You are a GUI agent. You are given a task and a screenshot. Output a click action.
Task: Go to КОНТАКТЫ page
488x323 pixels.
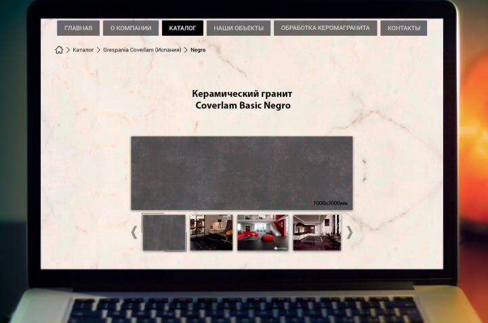coord(404,28)
